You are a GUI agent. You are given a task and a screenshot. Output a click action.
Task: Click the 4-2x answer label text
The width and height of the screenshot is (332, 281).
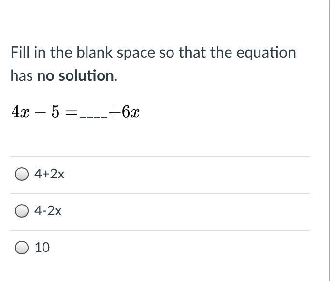tap(48, 211)
